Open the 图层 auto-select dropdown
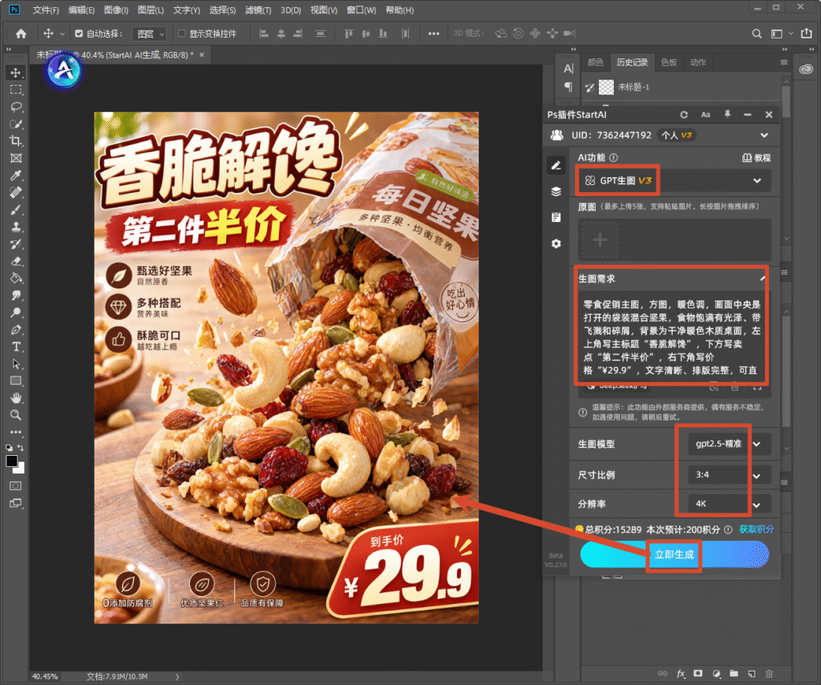The image size is (821, 685). point(149,34)
